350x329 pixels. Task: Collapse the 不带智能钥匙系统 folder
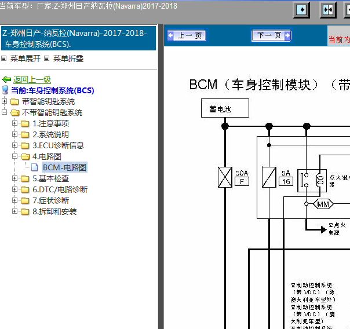tap(4, 112)
